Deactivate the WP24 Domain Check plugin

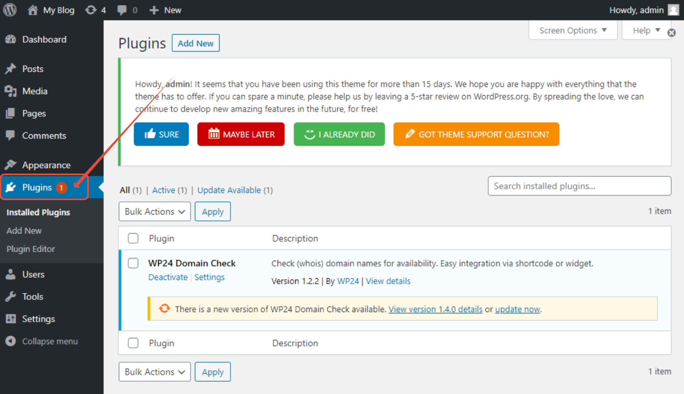168,277
